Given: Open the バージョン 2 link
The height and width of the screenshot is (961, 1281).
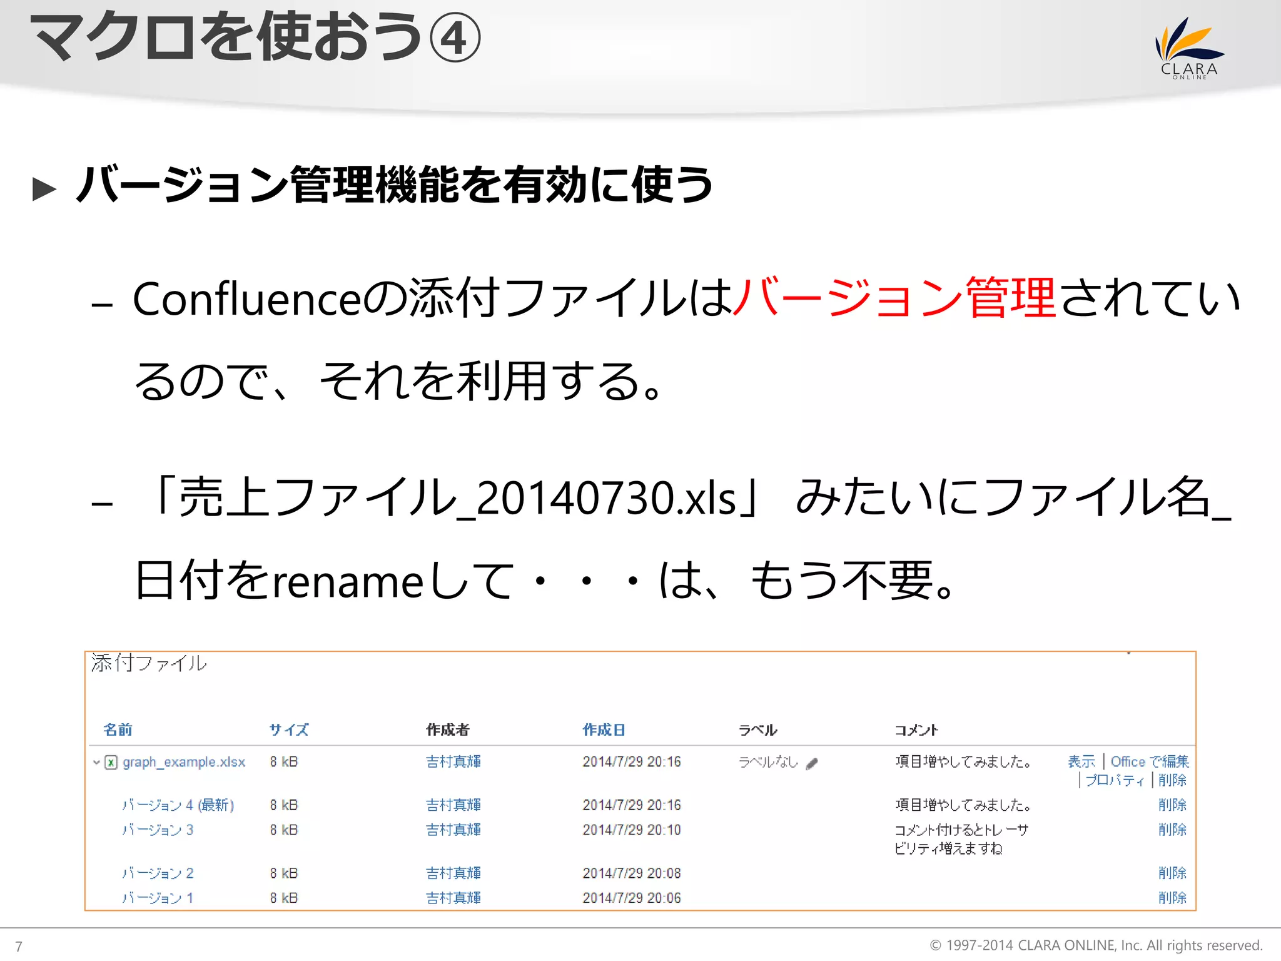Looking at the screenshot, I should (158, 873).
